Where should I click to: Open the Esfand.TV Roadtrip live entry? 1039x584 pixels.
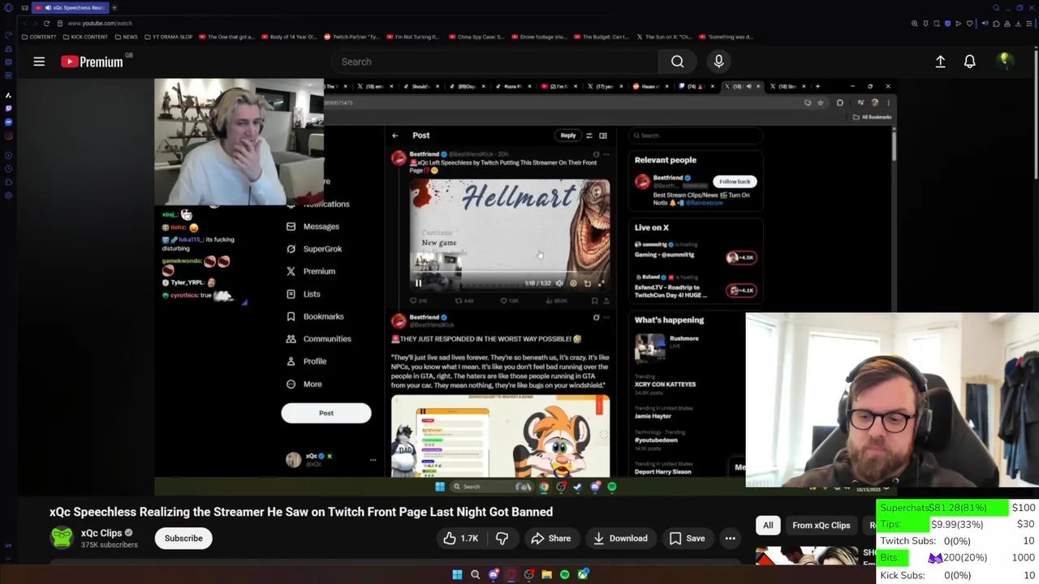[x=696, y=286]
